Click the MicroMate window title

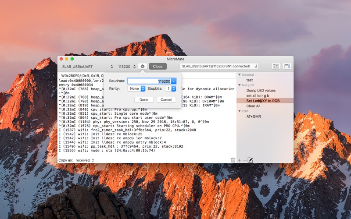pyautogui.click(x=175, y=59)
